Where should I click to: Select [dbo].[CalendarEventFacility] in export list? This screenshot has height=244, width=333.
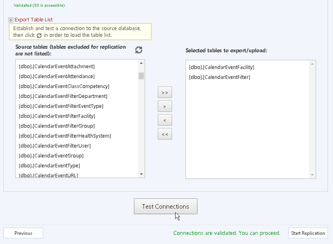(x=223, y=67)
